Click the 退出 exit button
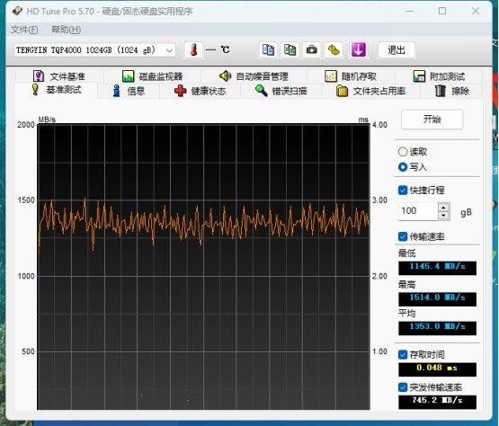The width and height of the screenshot is (499, 426). [397, 50]
